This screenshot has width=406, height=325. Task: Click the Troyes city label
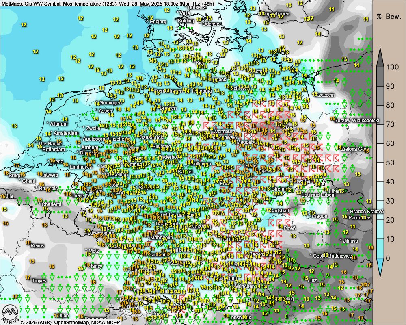(39, 280)
